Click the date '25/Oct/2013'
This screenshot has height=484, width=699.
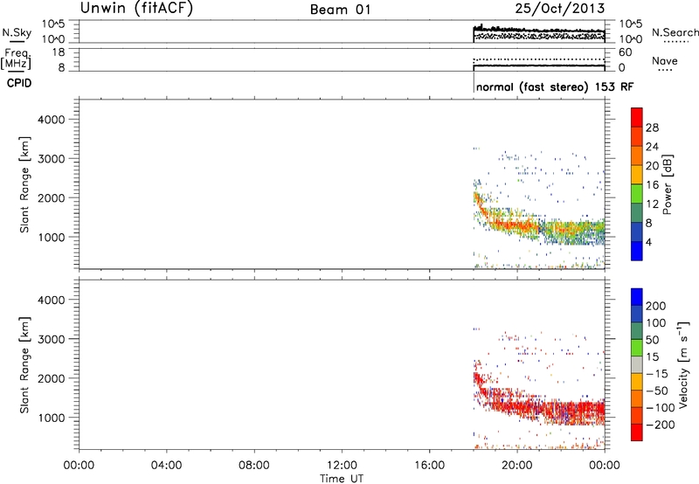tap(560, 8)
